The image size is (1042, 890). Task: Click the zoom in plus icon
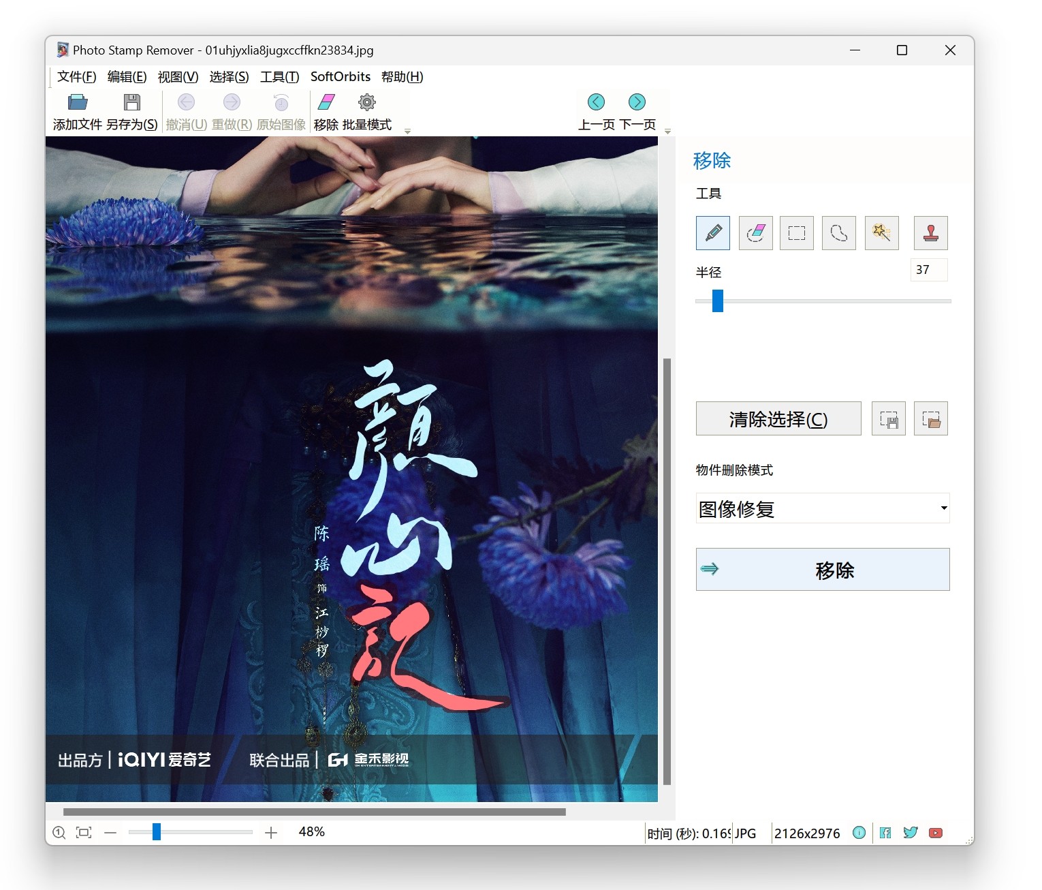271,832
